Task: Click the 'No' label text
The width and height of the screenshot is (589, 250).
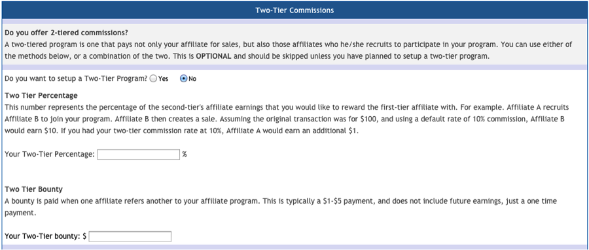Action: coord(192,79)
